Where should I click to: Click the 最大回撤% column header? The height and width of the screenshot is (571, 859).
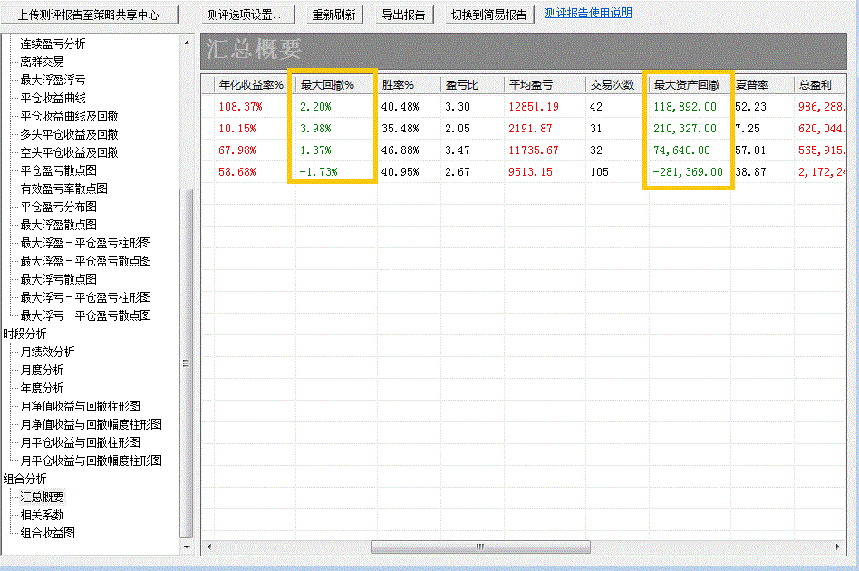(x=327, y=85)
